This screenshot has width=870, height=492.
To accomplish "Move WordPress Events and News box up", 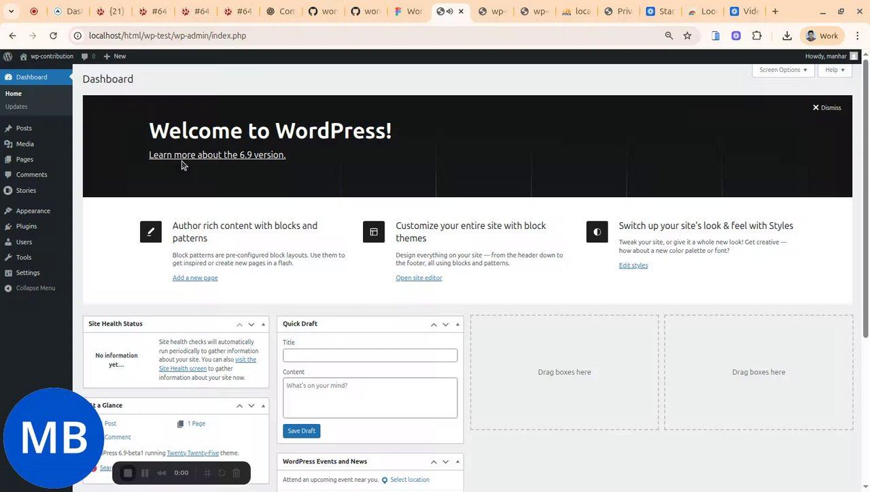I will [x=434, y=461].
